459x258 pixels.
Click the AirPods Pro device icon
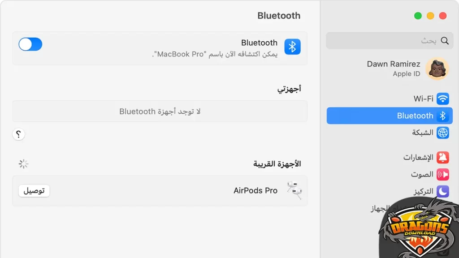294,190
